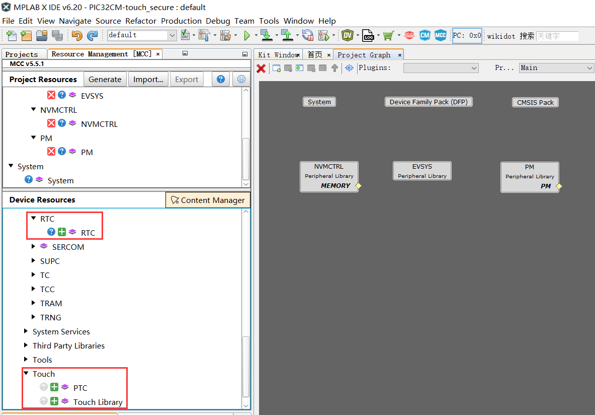The width and height of the screenshot is (595, 415).
Task: Add PTC with its green plus icon
Action: (54, 387)
